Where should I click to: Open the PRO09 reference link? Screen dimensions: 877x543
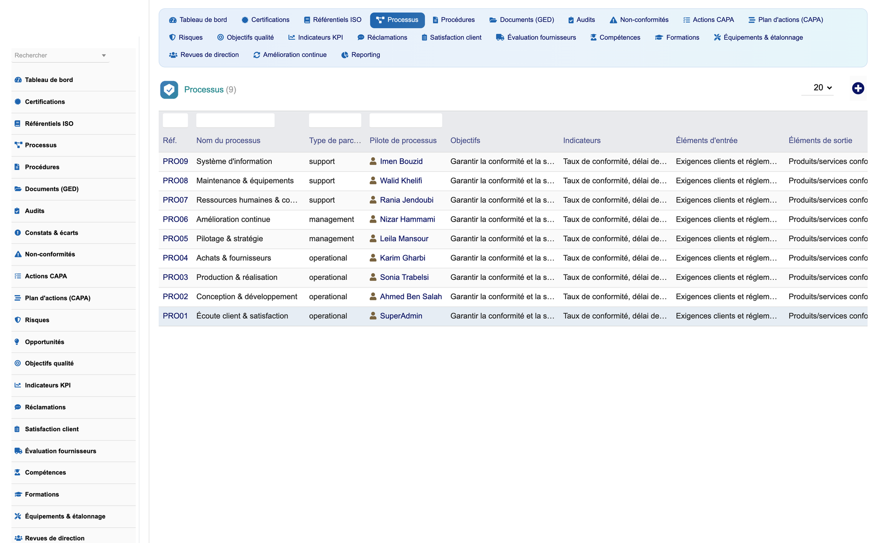175,161
